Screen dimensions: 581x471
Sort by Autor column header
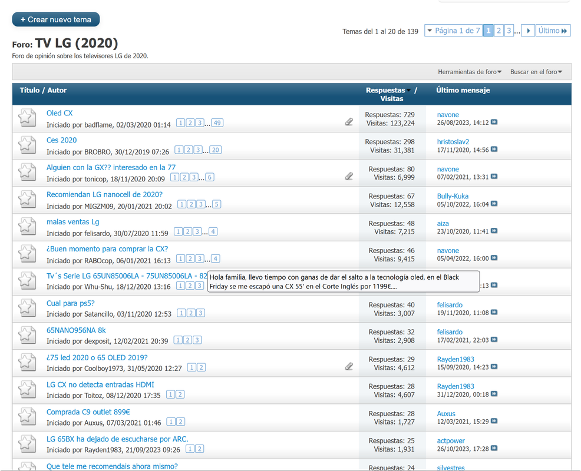[x=57, y=90]
